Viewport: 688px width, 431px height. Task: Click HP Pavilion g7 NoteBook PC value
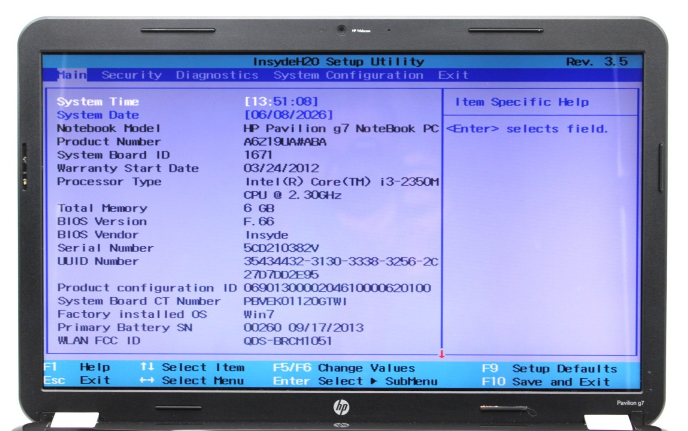click(x=341, y=129)
